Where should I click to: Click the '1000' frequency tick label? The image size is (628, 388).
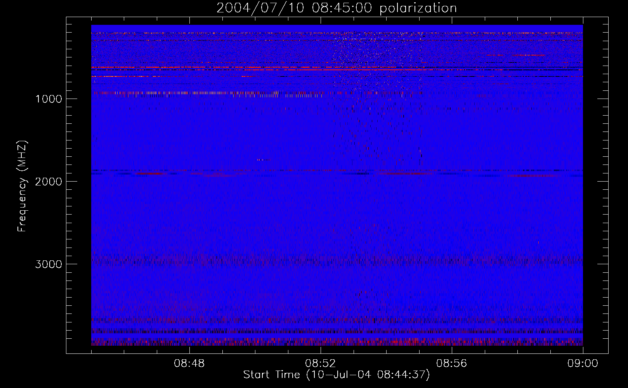pyautogui.click(x=49, y=99)
